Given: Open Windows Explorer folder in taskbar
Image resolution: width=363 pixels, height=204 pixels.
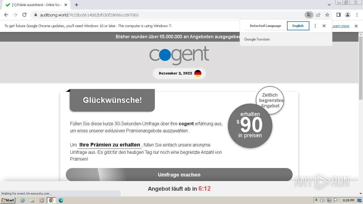Looking at the screenshot, I should pos(32,200).
